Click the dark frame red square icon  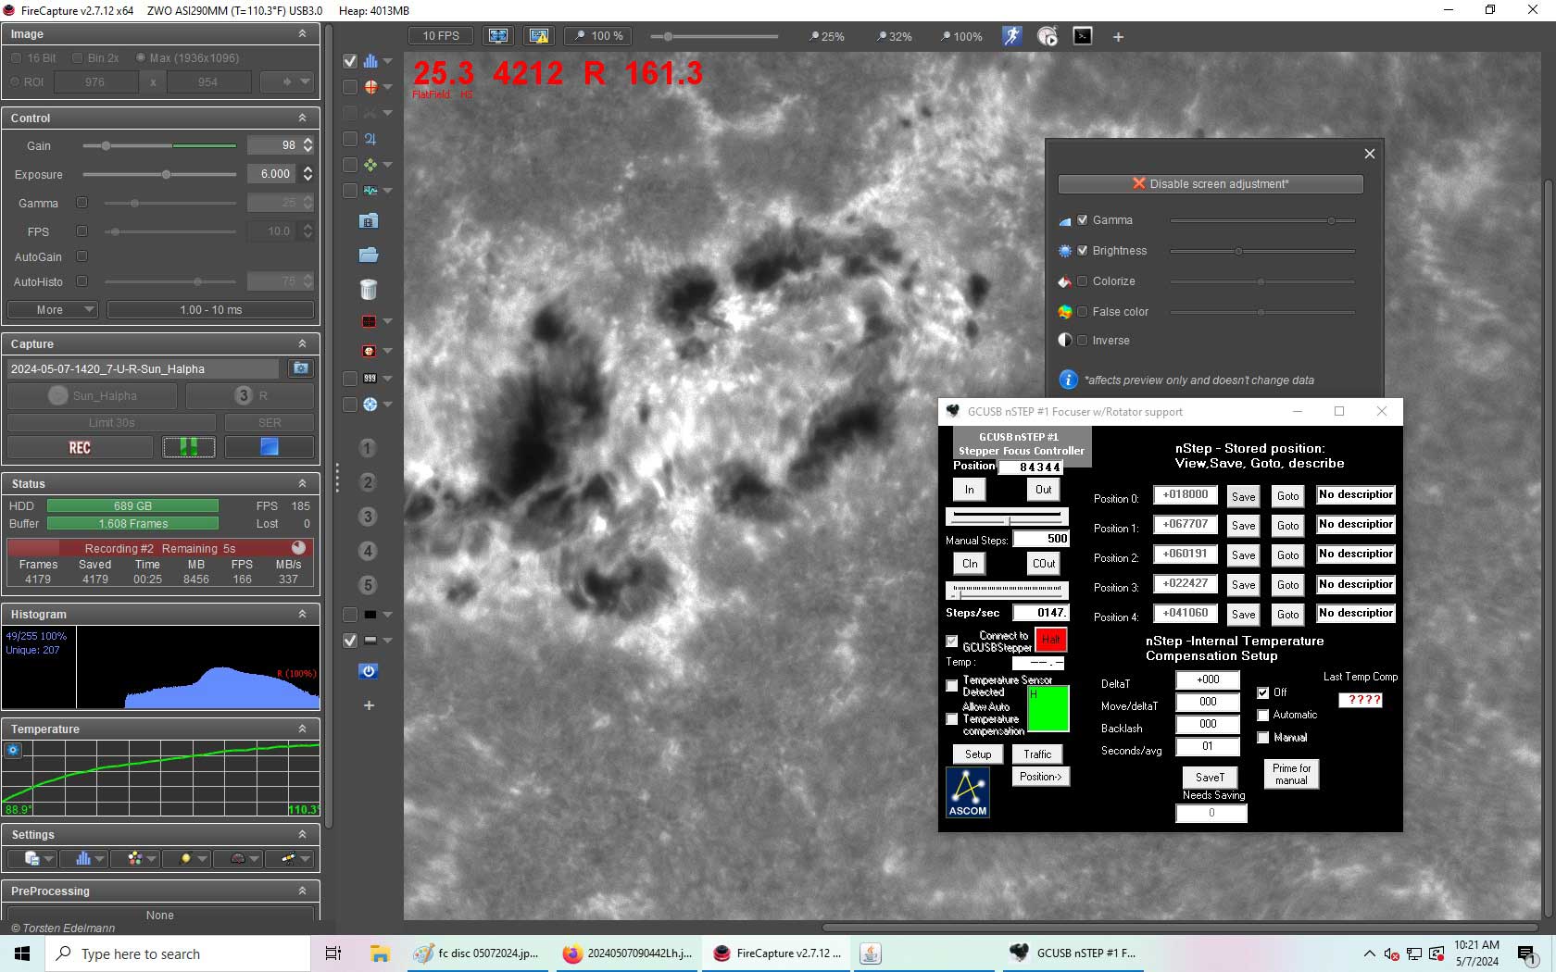[x=369, y=321]
